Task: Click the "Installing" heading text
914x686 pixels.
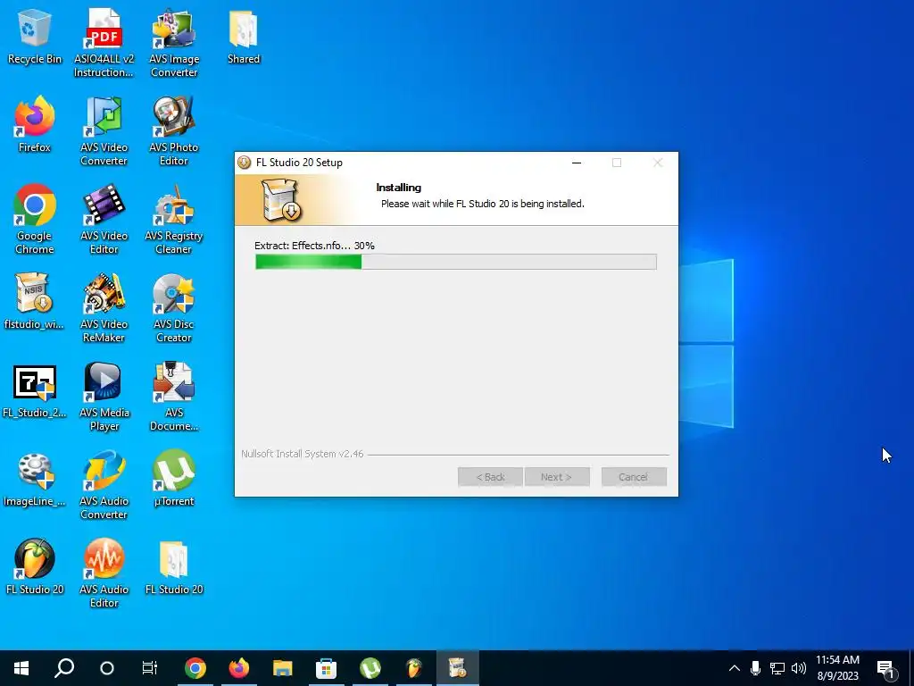Action: [x=399, y=188]
